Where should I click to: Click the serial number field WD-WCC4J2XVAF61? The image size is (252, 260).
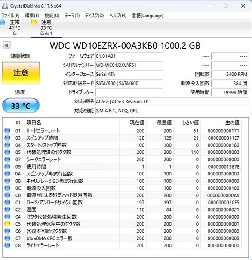click(129, 65)
